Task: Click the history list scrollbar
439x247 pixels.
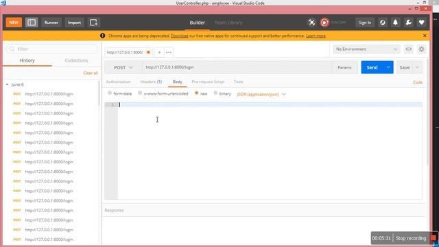Action: coord(99,94)
